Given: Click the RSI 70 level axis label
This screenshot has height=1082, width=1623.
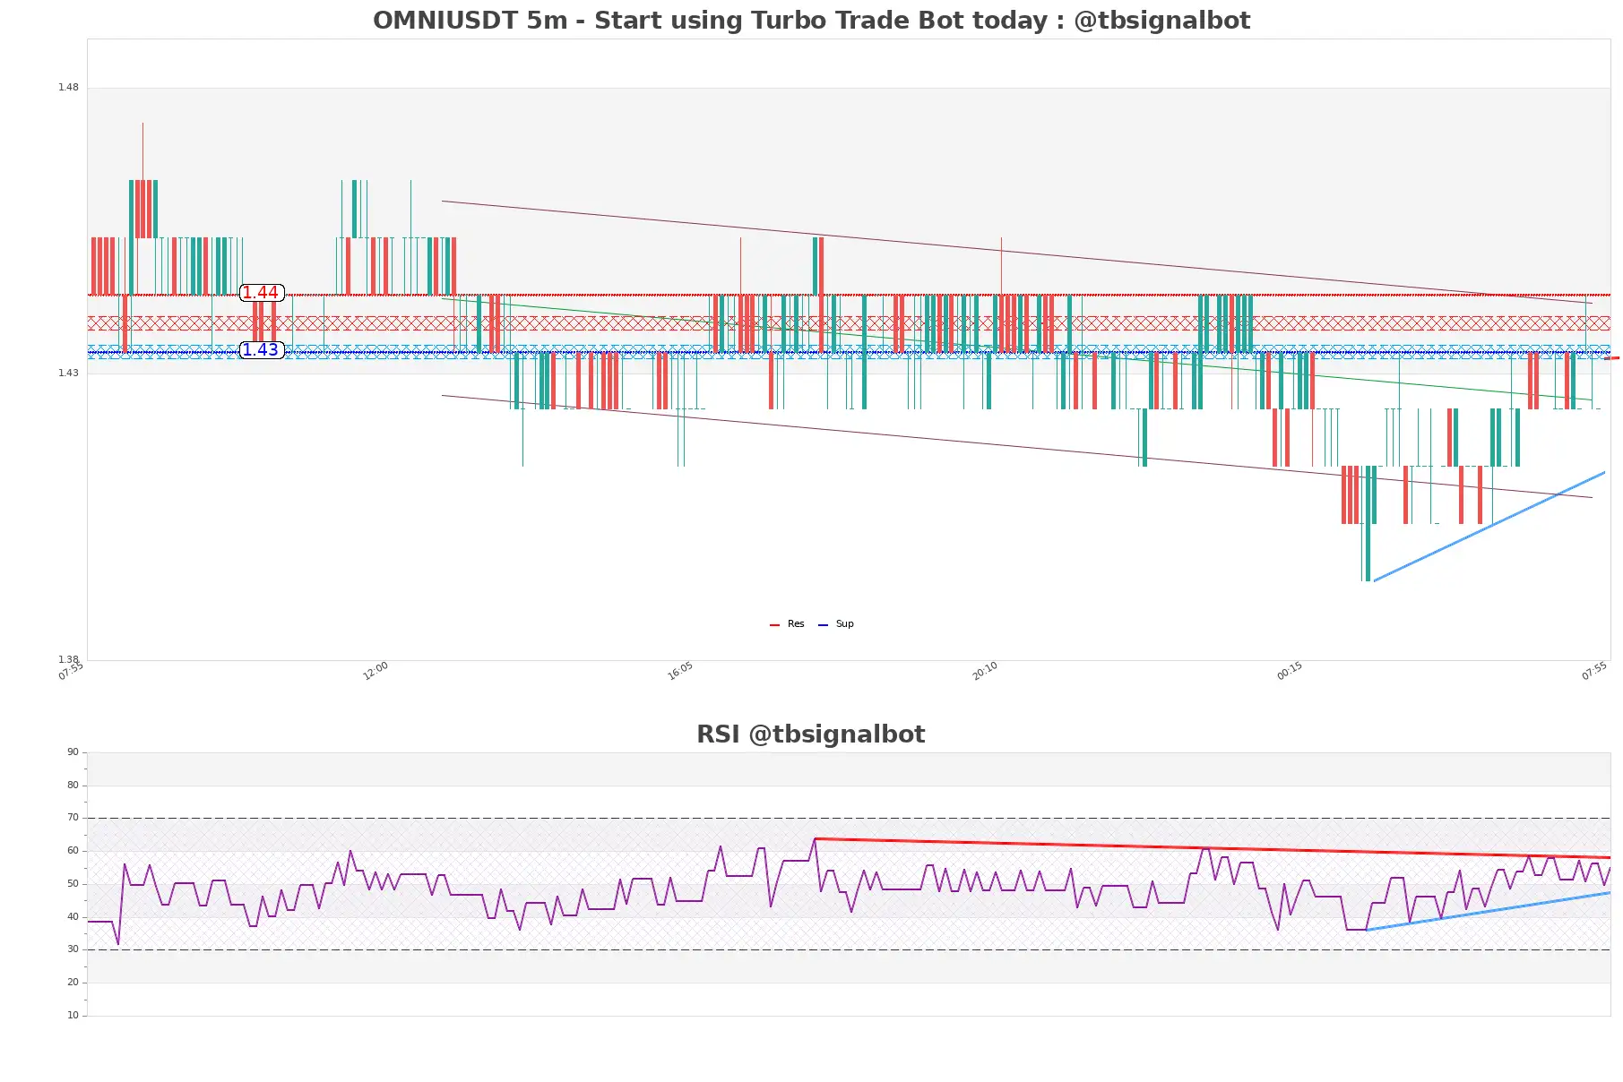Looking at the screenshot, I should (73, 818).
